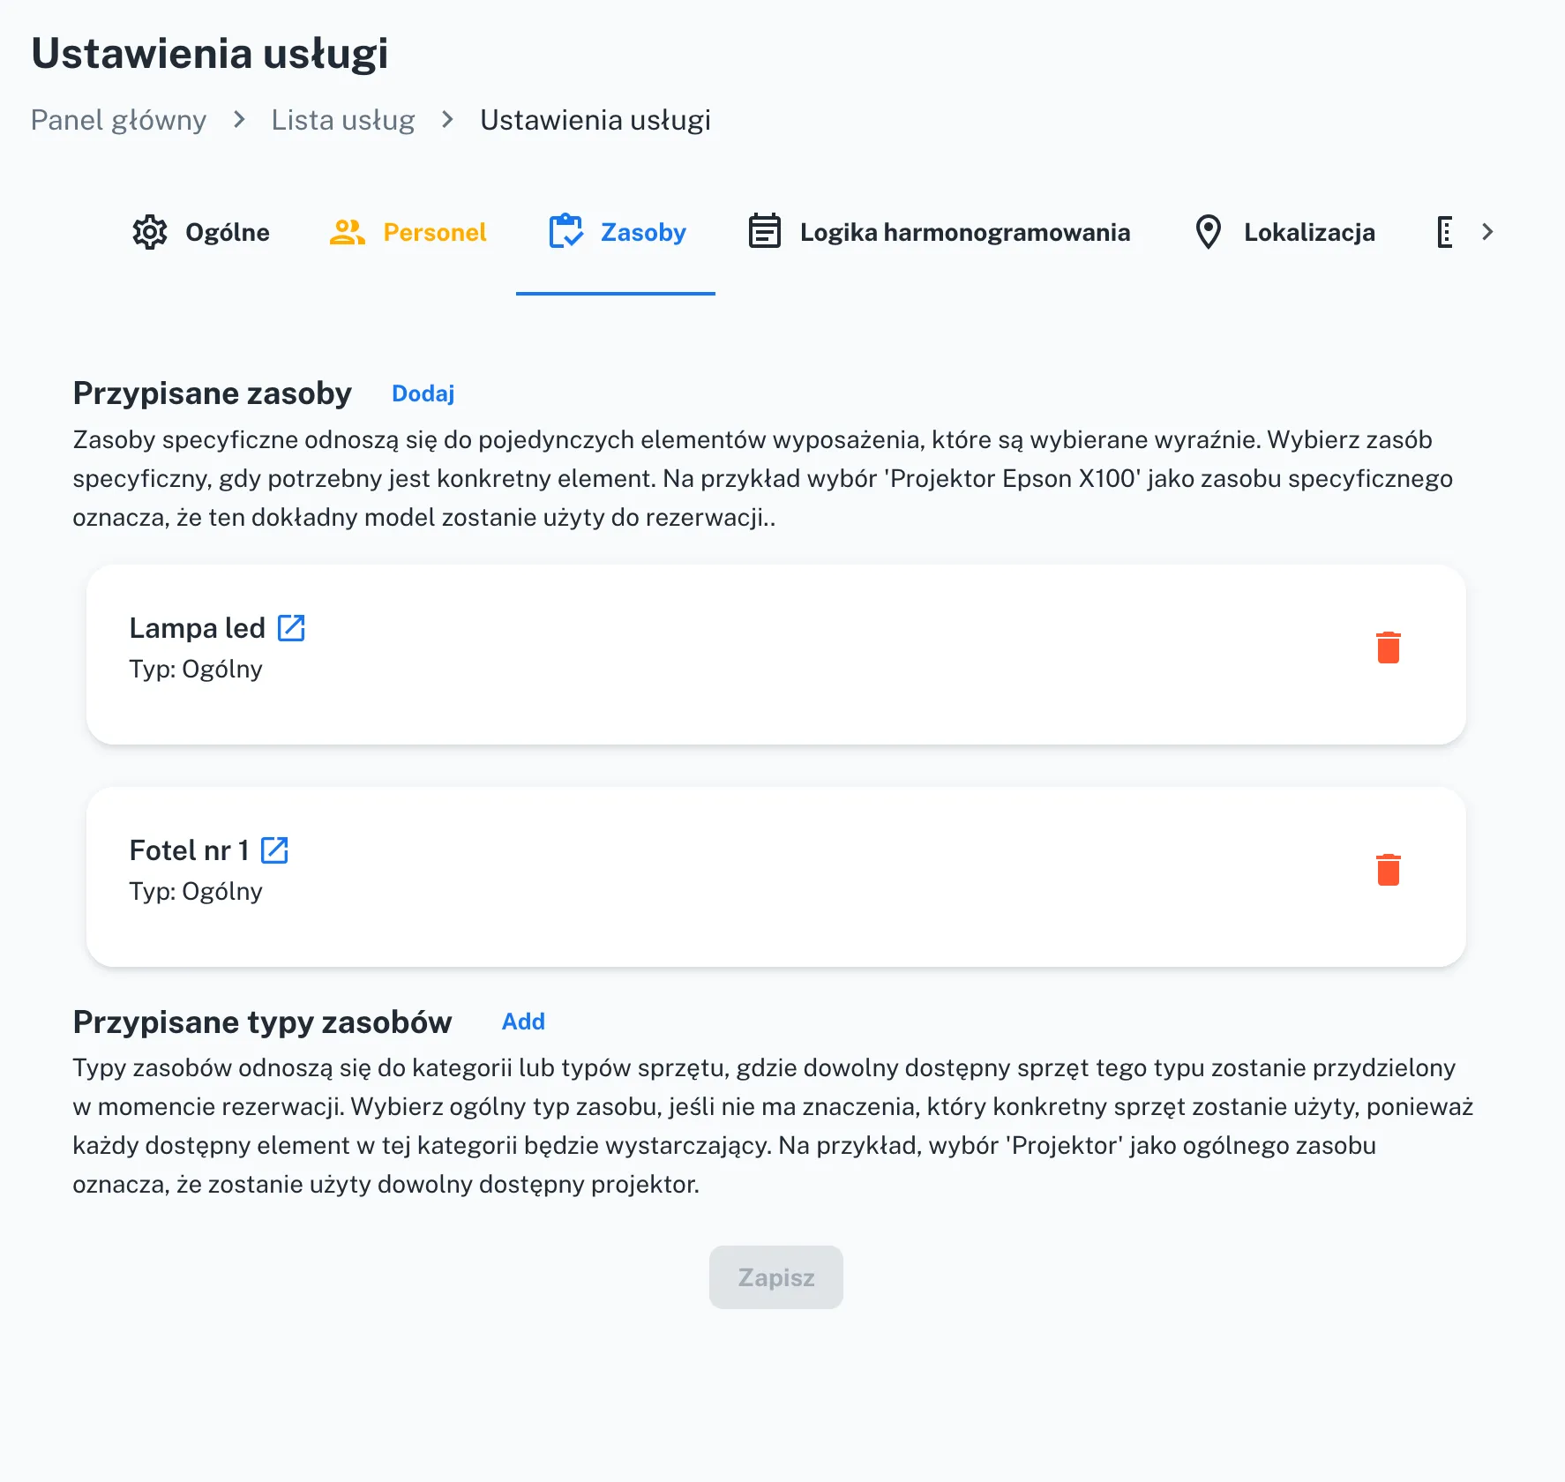Switch to the Personel tab

pyautogui.click(x=434, y=232)
